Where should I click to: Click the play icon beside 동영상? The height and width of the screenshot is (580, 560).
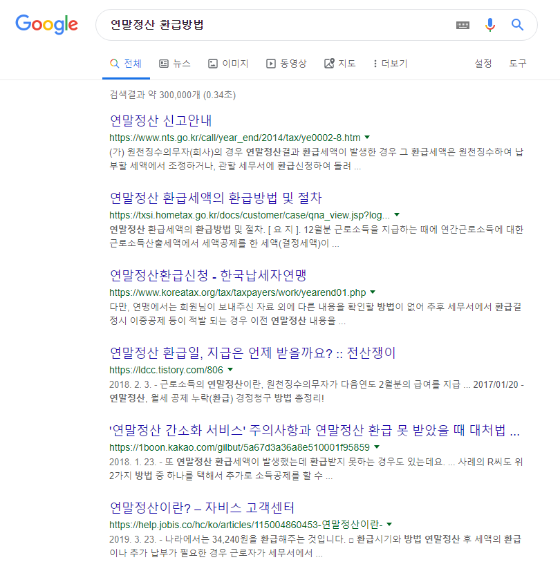point(271,64)
